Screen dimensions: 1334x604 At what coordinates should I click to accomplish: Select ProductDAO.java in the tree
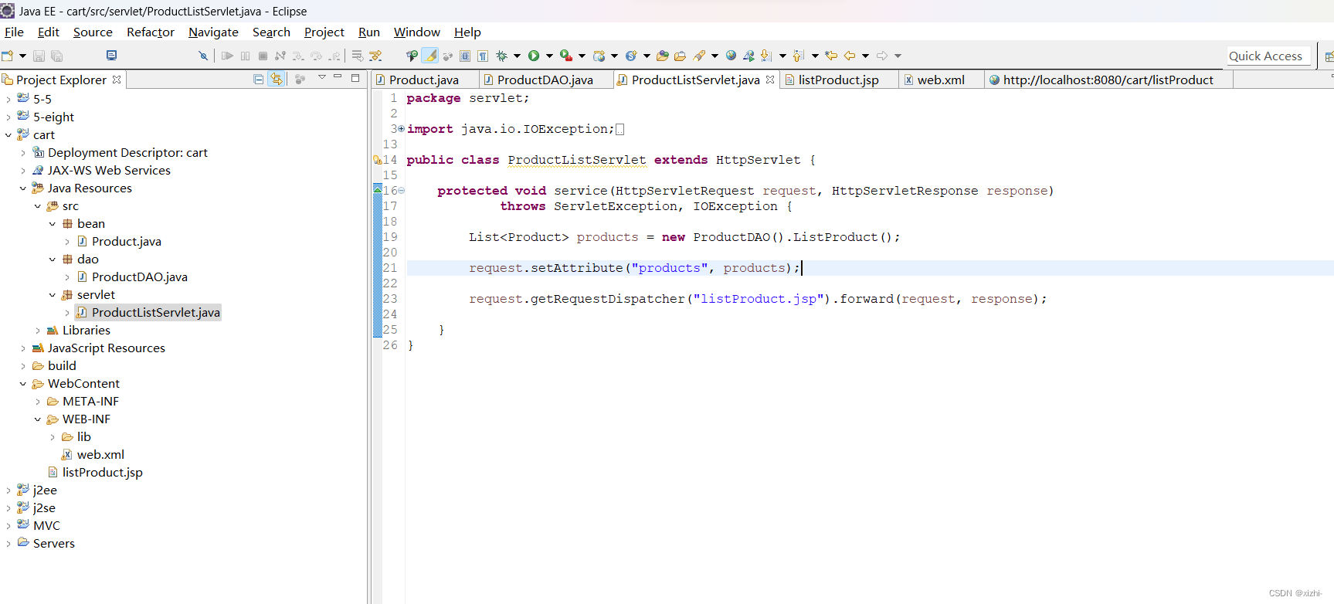point(139,277)
